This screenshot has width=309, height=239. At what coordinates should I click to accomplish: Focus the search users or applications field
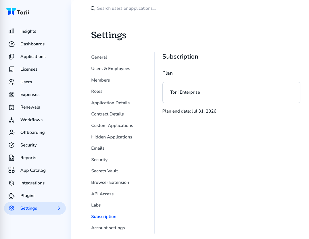[126, 8]
